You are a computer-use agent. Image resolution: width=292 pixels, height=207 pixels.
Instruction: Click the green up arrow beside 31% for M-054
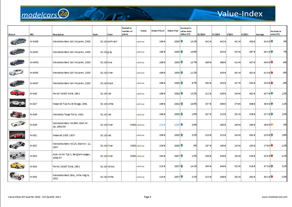272,166
